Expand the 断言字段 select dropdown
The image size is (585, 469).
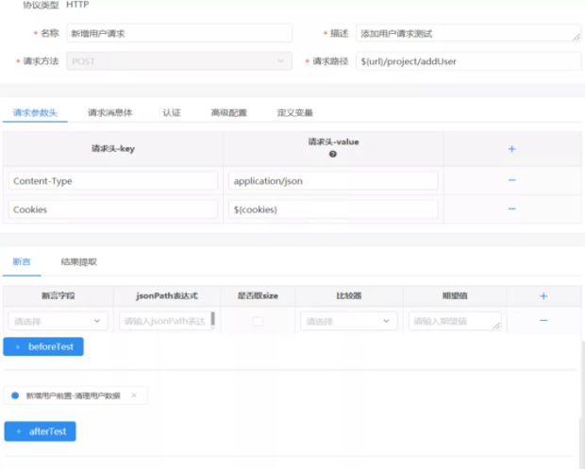[58, 321]
